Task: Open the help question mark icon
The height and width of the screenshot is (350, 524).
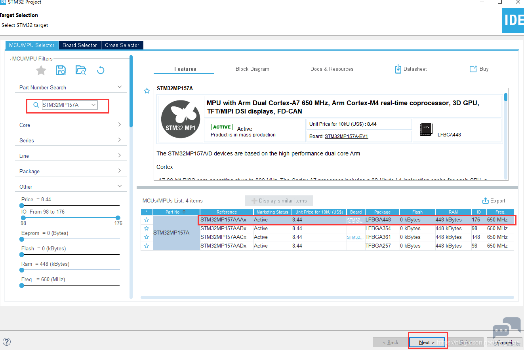Action: coord(7,342)
